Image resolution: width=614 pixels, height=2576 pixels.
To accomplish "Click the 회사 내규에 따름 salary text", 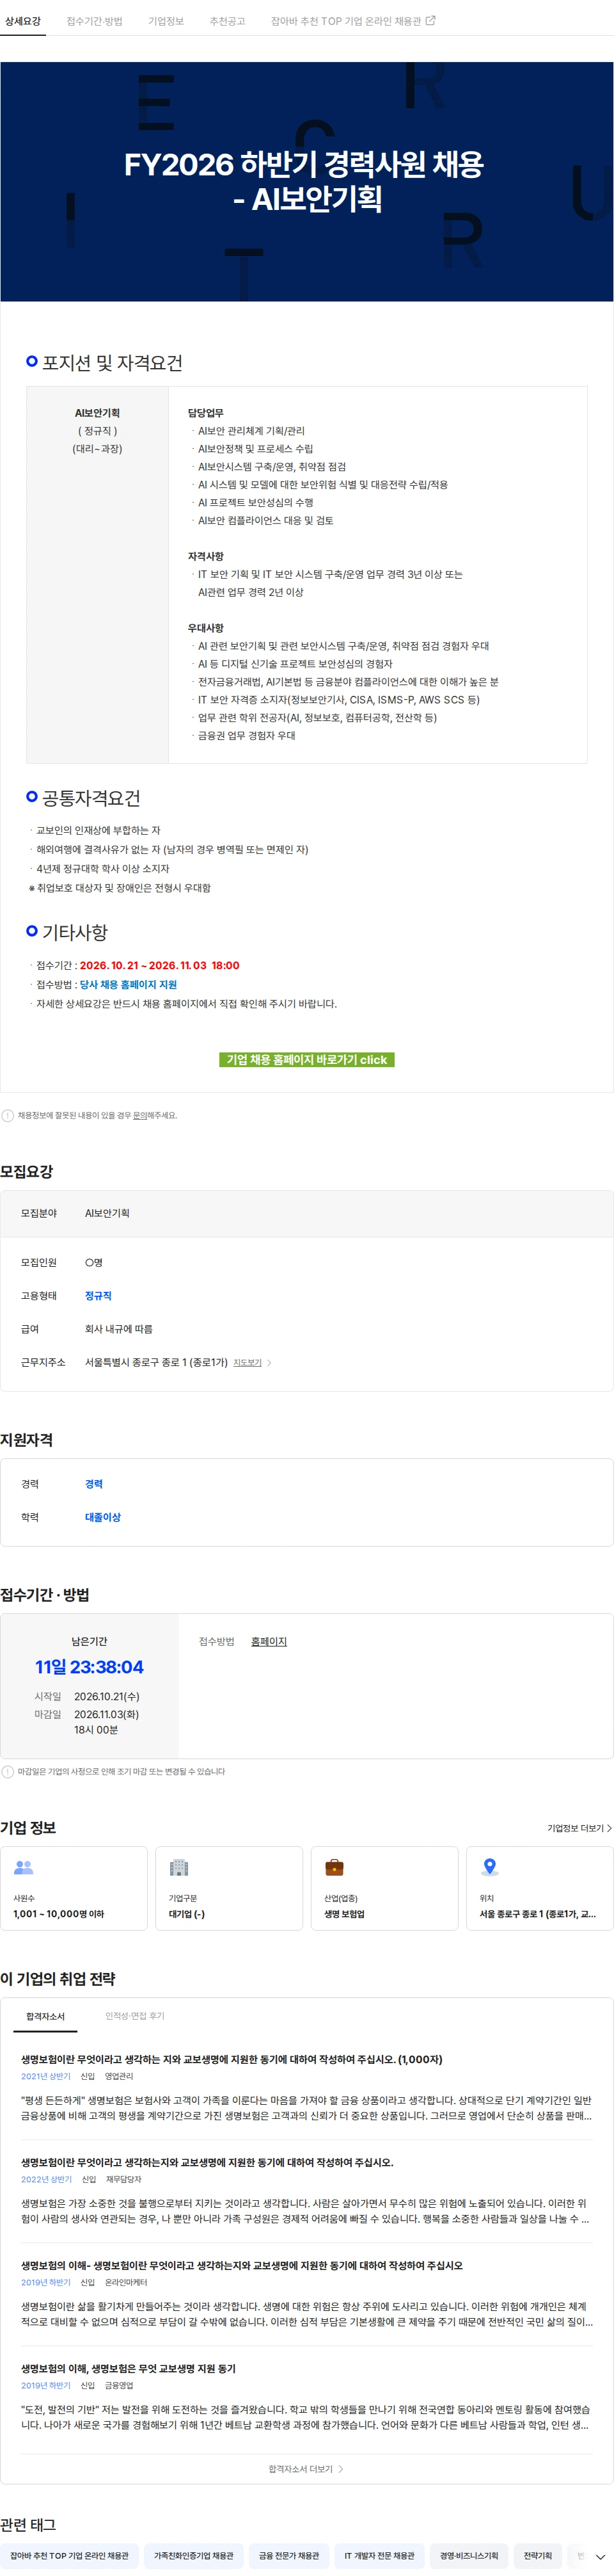I will 119,1328.
